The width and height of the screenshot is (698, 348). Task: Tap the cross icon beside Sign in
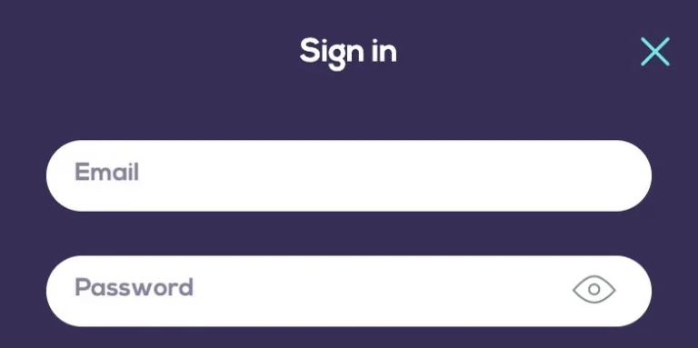pyautogui.click(x=654, y=52)
